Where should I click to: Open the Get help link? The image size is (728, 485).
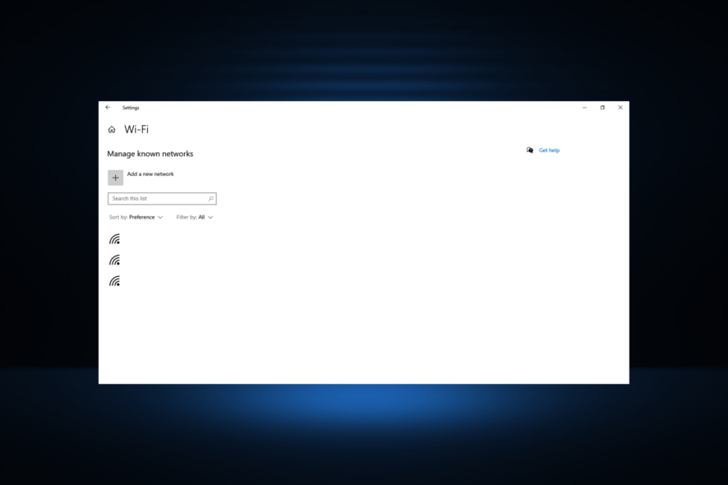(549, 150)
